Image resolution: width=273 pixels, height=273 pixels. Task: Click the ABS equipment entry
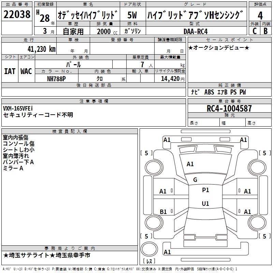point(209,92)
